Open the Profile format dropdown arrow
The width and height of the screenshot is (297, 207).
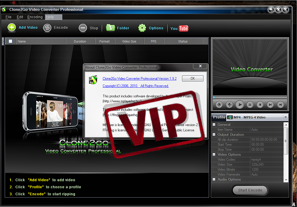(x=286, y=117)
